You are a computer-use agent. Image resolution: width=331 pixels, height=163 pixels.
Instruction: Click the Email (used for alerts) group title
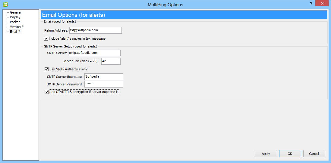pos(60,21)
